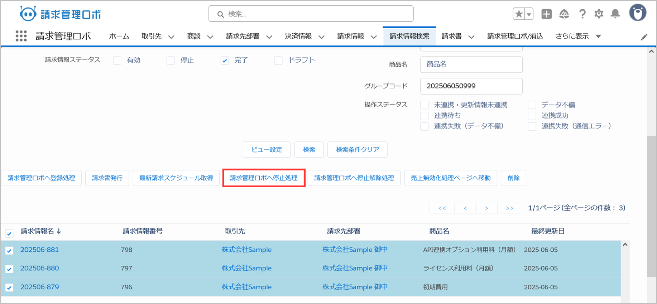The height and width of the screenshot is (304, 657).
Task: Open the Trailhead guidance icon
Action: [564, 14]
